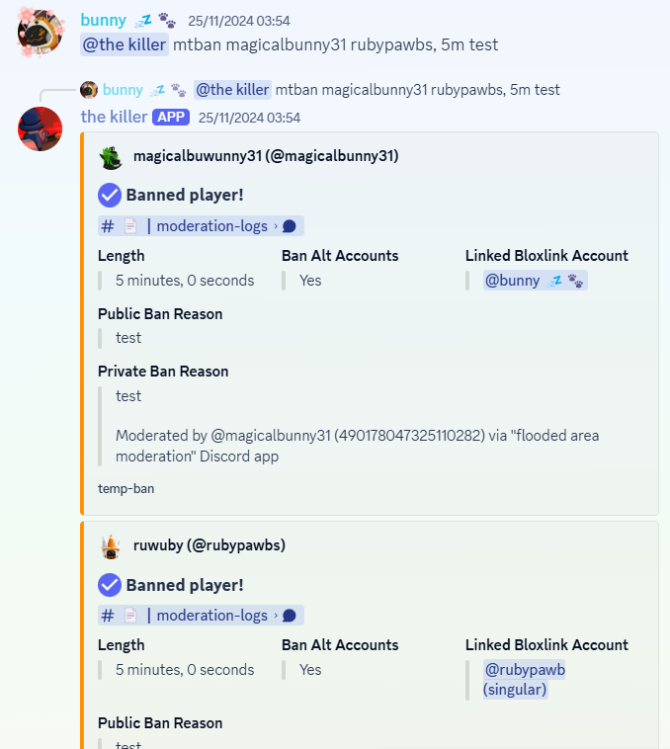Open first moderation-logs channel link
The width and height of the screenshot is (670, 749).
(x=201, y=226)
